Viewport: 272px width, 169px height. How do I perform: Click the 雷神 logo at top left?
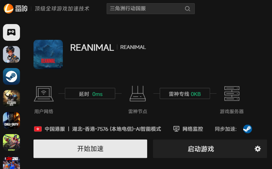tap(16, 9)
